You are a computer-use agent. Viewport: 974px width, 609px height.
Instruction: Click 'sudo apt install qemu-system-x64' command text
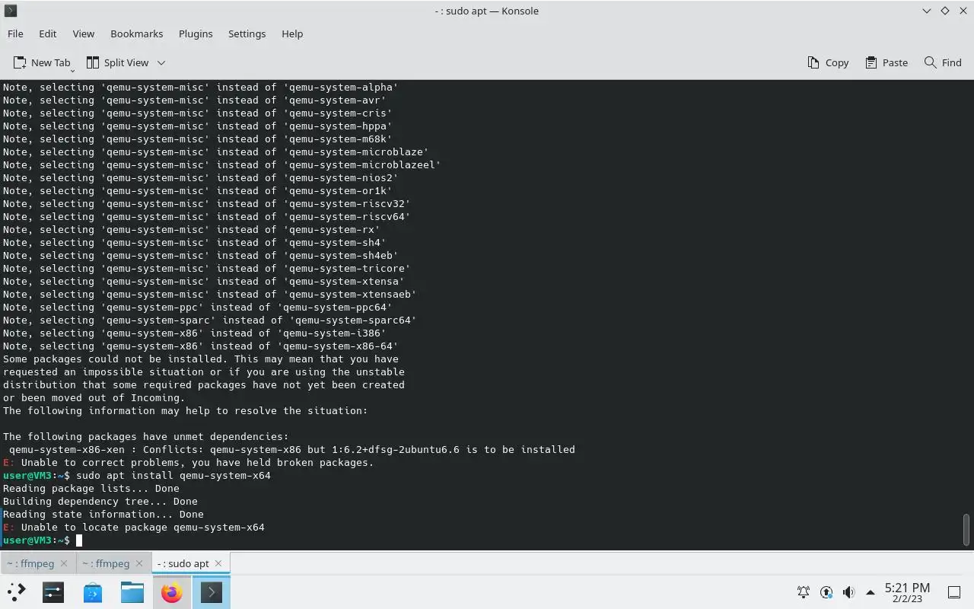pyautogui.click(x=173, y=475)
